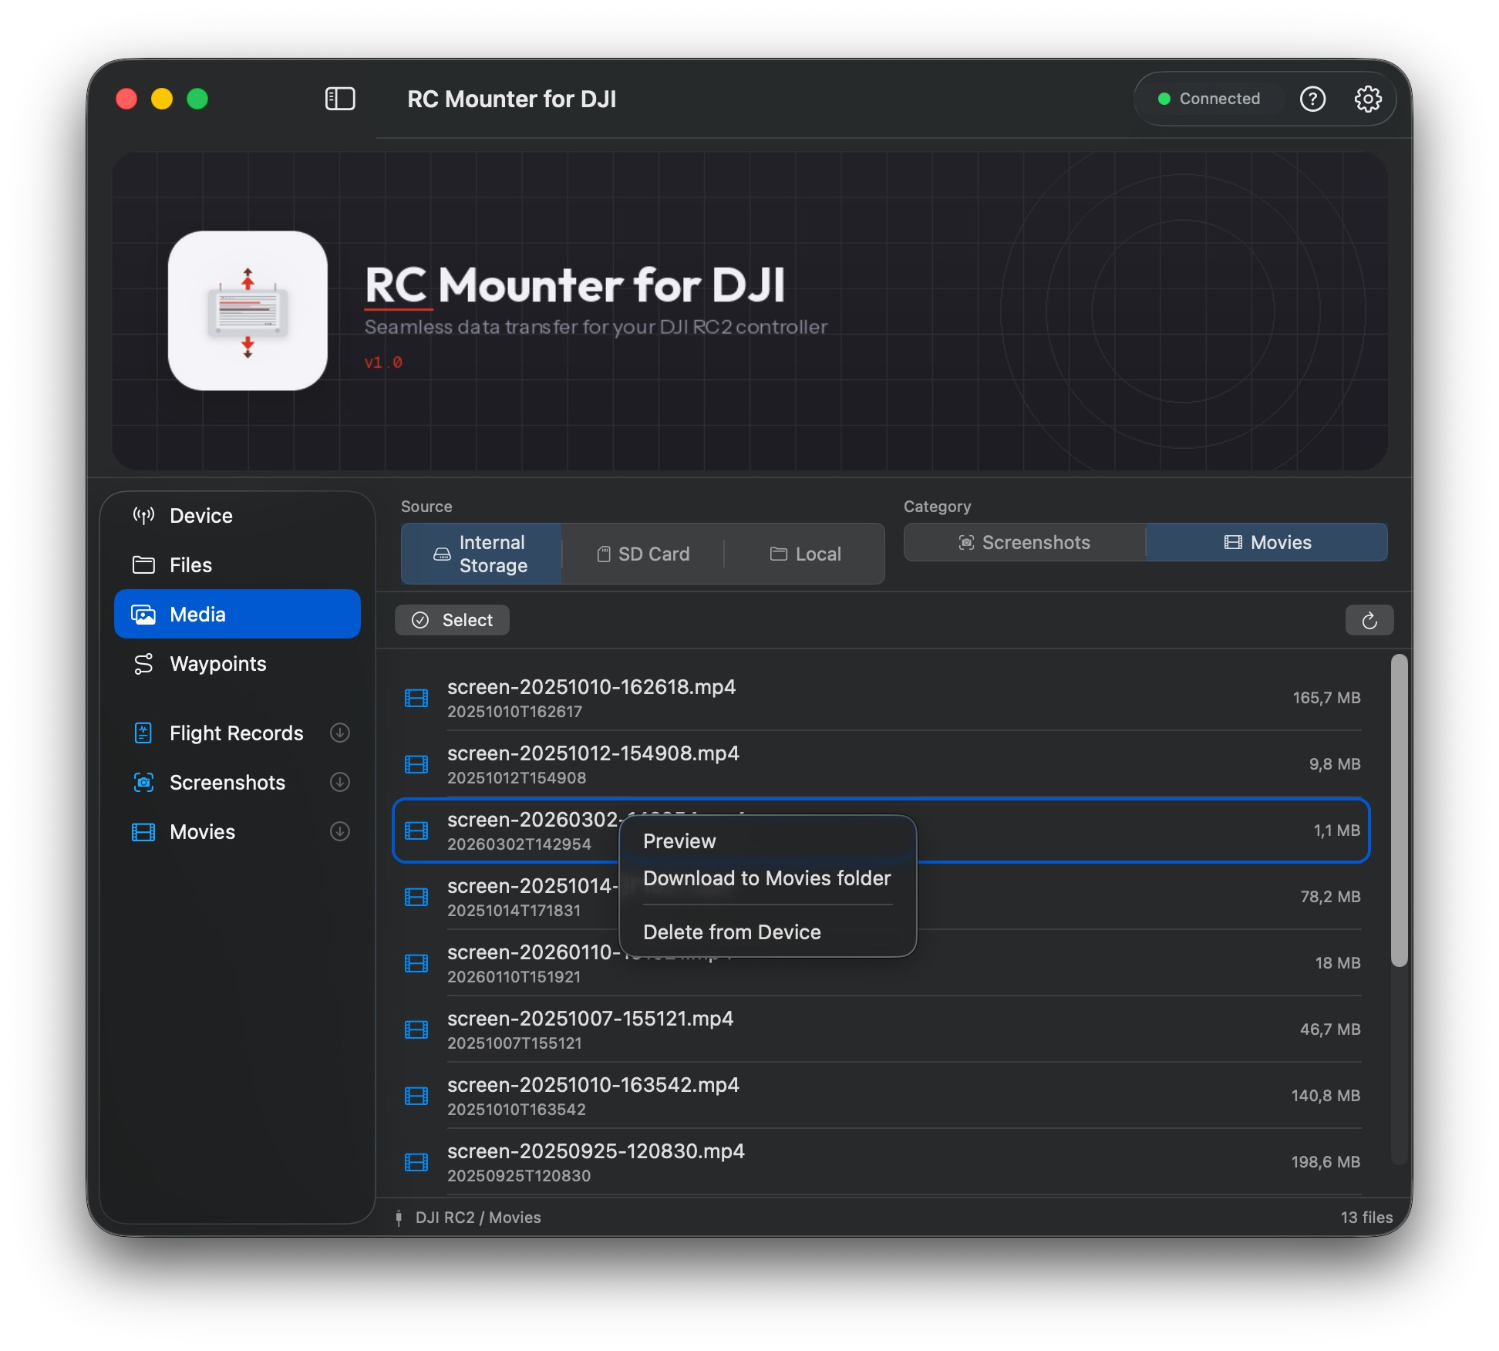Click film icon of screen-20251012-154908.mp4
1499x1351 pixels.
pos(416,765)
